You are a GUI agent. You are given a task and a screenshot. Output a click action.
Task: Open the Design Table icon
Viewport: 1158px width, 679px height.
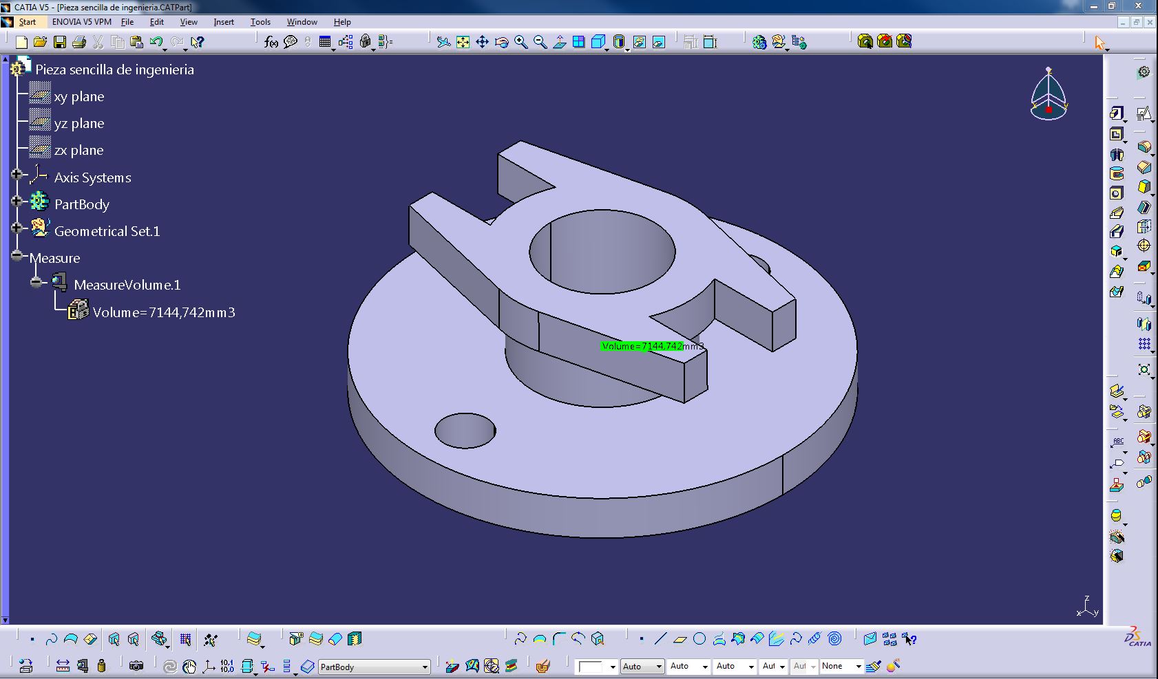[326, 43]
